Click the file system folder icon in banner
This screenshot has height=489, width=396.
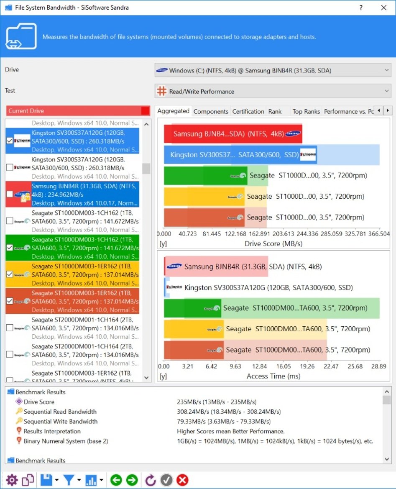point(21,36)
